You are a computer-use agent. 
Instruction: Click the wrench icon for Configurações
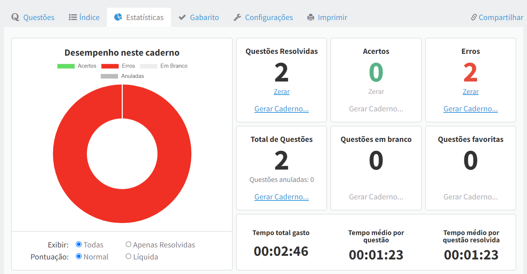point(237,17)
